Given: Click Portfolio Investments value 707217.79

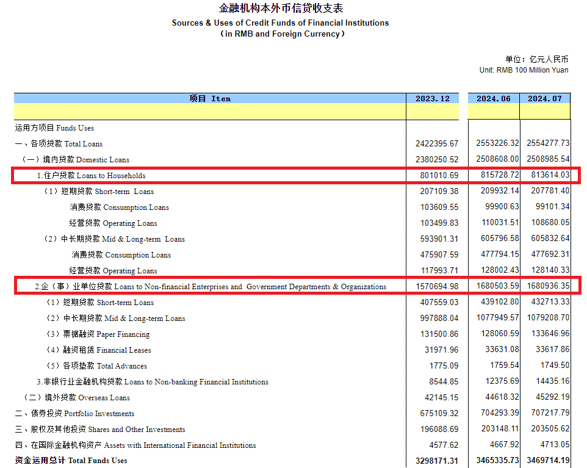Looking at the screenshot, I should tap(550, 412).
